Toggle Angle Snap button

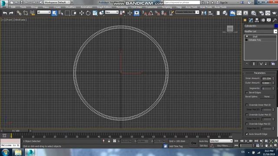pyautogui.click(x=151, y=13)
